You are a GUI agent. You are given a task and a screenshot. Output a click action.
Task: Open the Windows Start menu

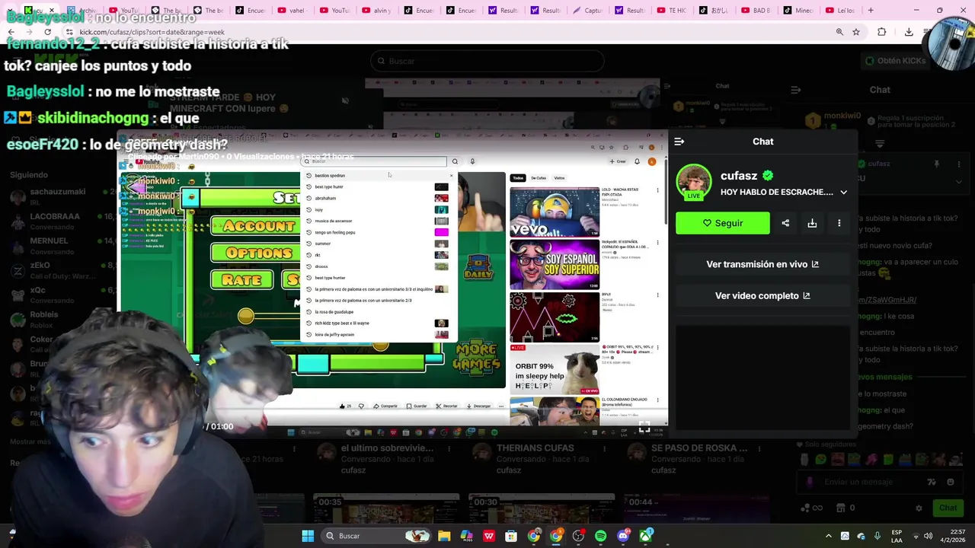(x=308, y=536)
